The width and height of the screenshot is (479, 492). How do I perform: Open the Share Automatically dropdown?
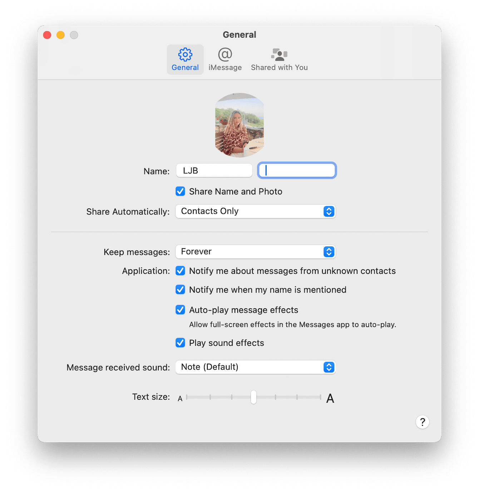(255, 211)
